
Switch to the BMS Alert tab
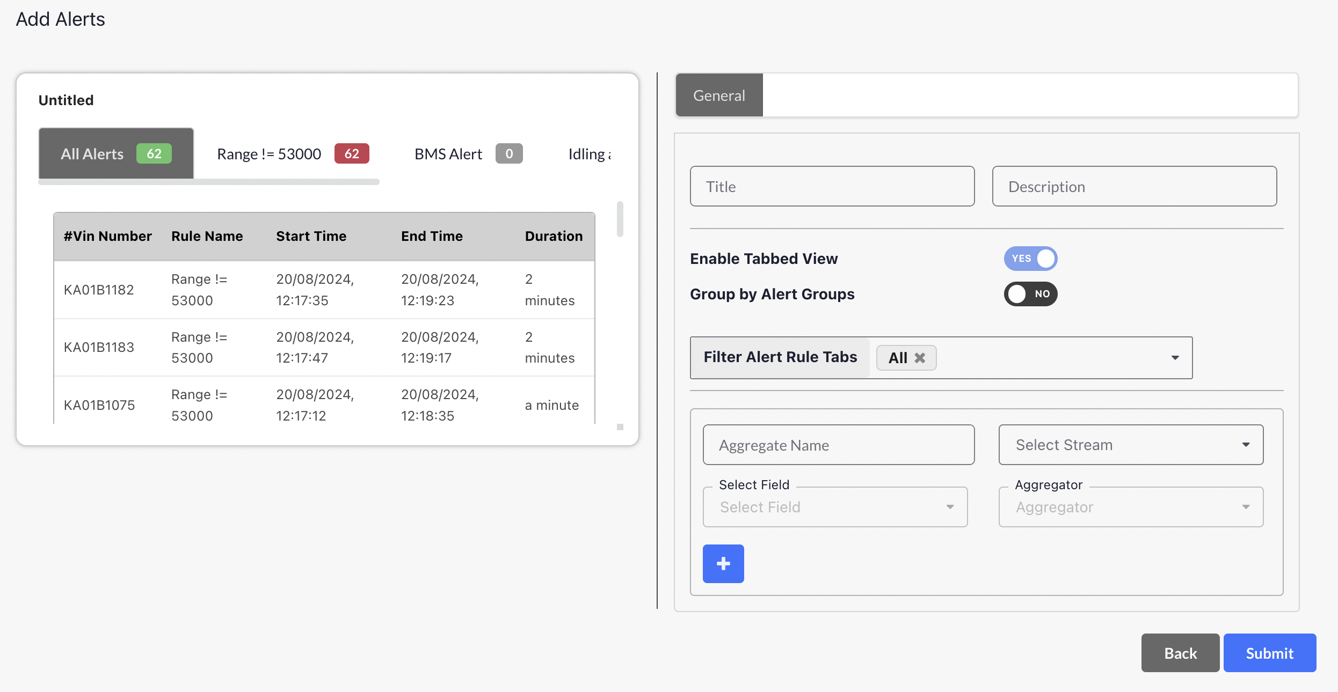pyautogui.click(x=448, y=154)
